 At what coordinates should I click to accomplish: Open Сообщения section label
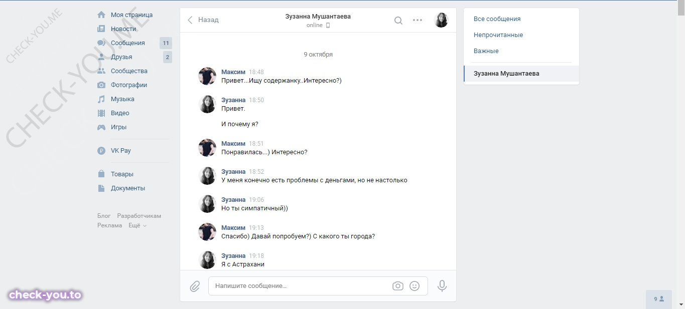click(x=128, y=43)
